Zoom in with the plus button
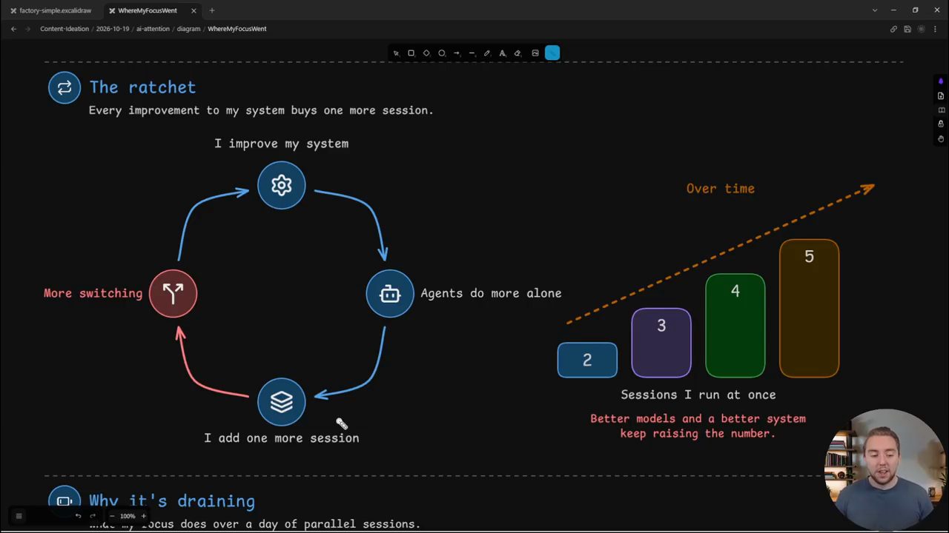This screenshot has height=533, width=949. 143,516
